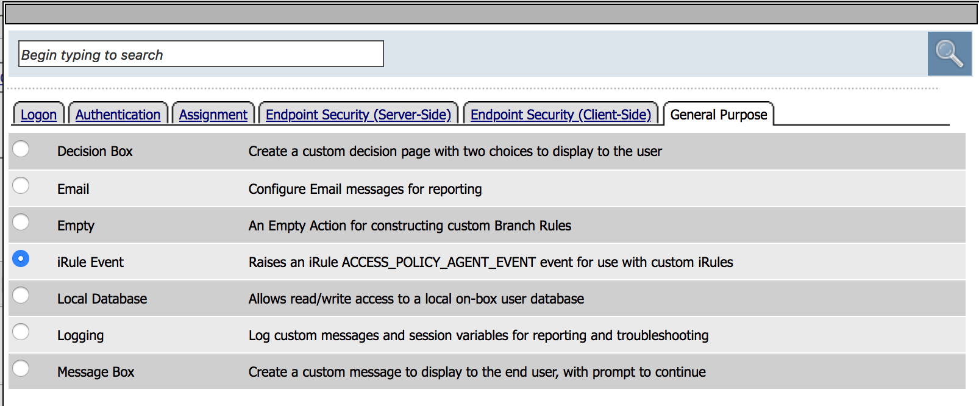Click the General Purpose tab
The height and width of the screenshot is (406, 979).
(719, 115)
